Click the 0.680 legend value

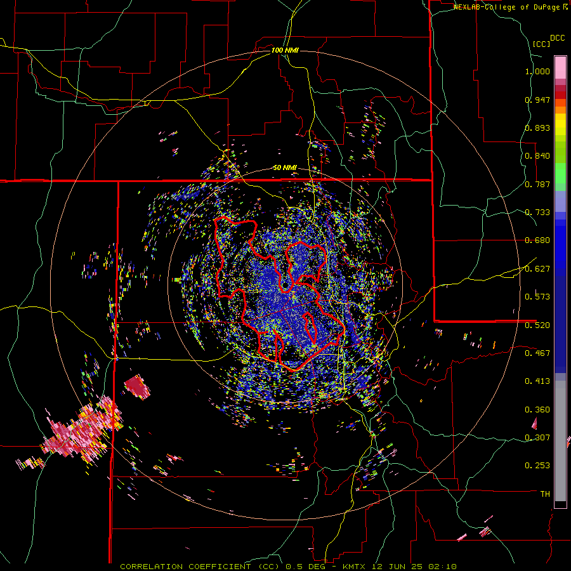pyautogui.click(x=537, y=240)
